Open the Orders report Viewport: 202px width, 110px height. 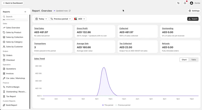point(9,55)
